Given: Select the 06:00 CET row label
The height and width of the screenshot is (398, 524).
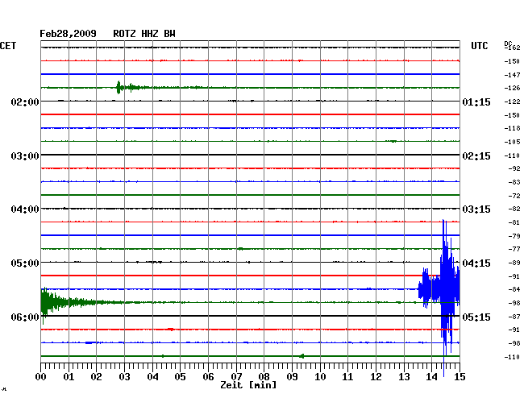Looking at the screenshot, I should click(x=25, y=317).
